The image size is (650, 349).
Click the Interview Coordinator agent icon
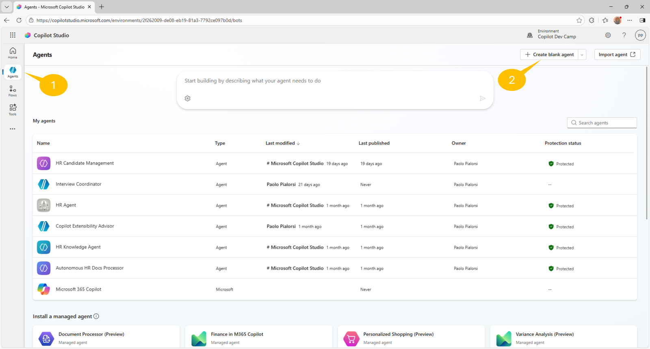click(x=43, y=184)
